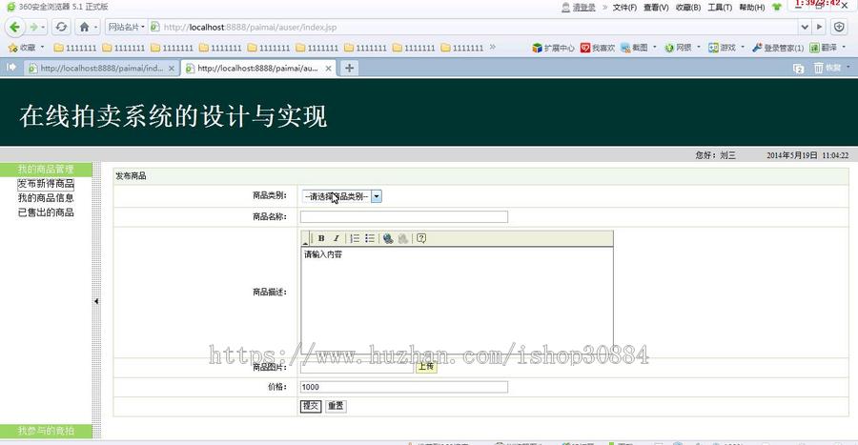Click the shield plus icon by address bar
Screen dimensions: 858x445
(x=839, y=27)
